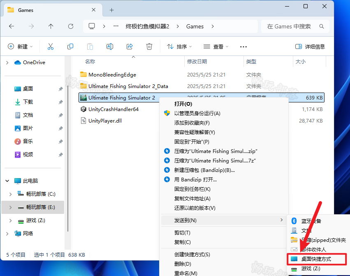
Task: Choose 兼容性疑难解答(Y) from the menu
Action: click(195, 132)
